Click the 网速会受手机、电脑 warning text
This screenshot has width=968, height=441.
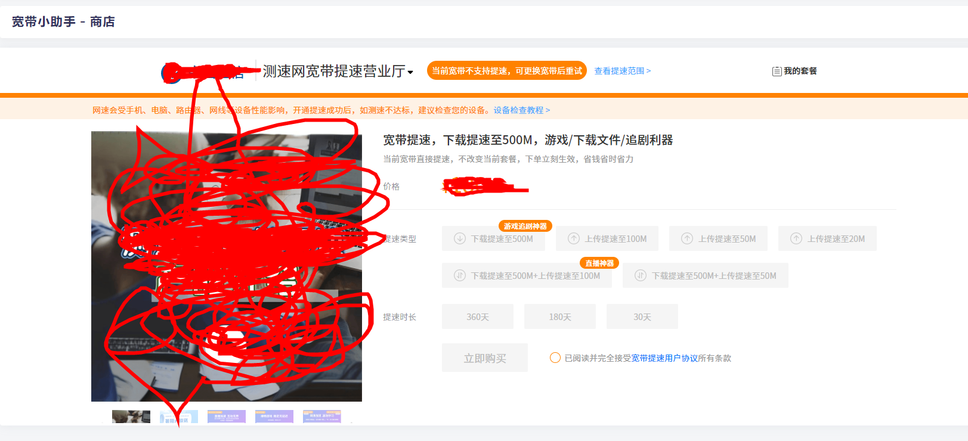pyautogui.click(x=292, y=110)
